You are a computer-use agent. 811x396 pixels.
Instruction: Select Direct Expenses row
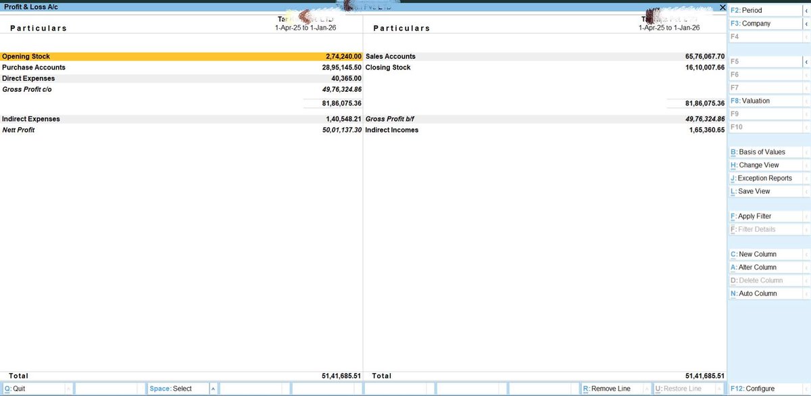pyautogui.click(x=181, y=78)
